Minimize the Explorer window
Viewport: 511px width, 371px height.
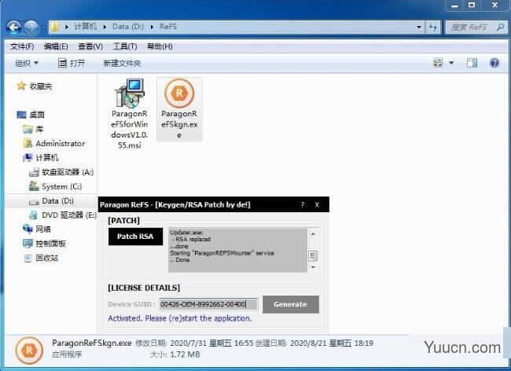(x=455, y=5)
